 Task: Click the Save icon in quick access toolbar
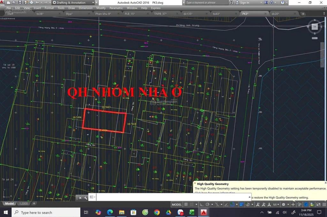[20, 3]
